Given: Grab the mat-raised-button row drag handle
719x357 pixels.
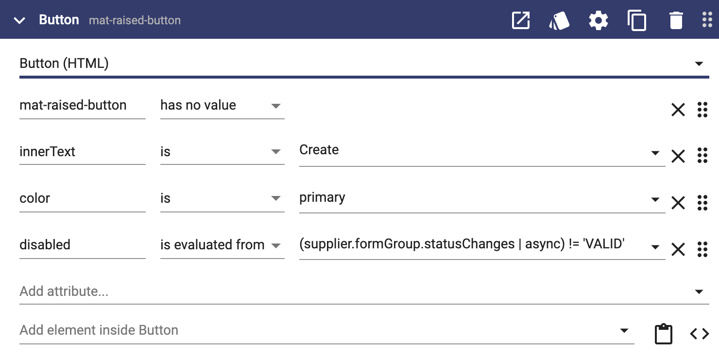Looking at the screenshot, I should tap(702, 110).
